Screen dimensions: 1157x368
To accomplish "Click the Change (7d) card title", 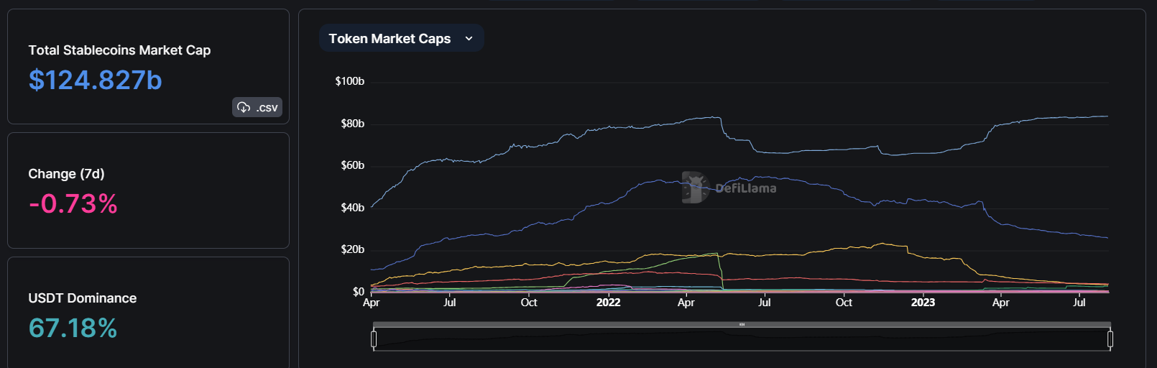I will [x=66, y=174].
